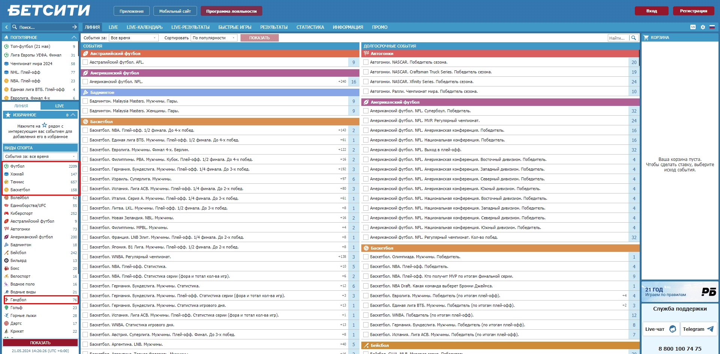
Task: Check Баскетбол WNBA Регулярный чемпионат
Action: click(x=85, y=257)
